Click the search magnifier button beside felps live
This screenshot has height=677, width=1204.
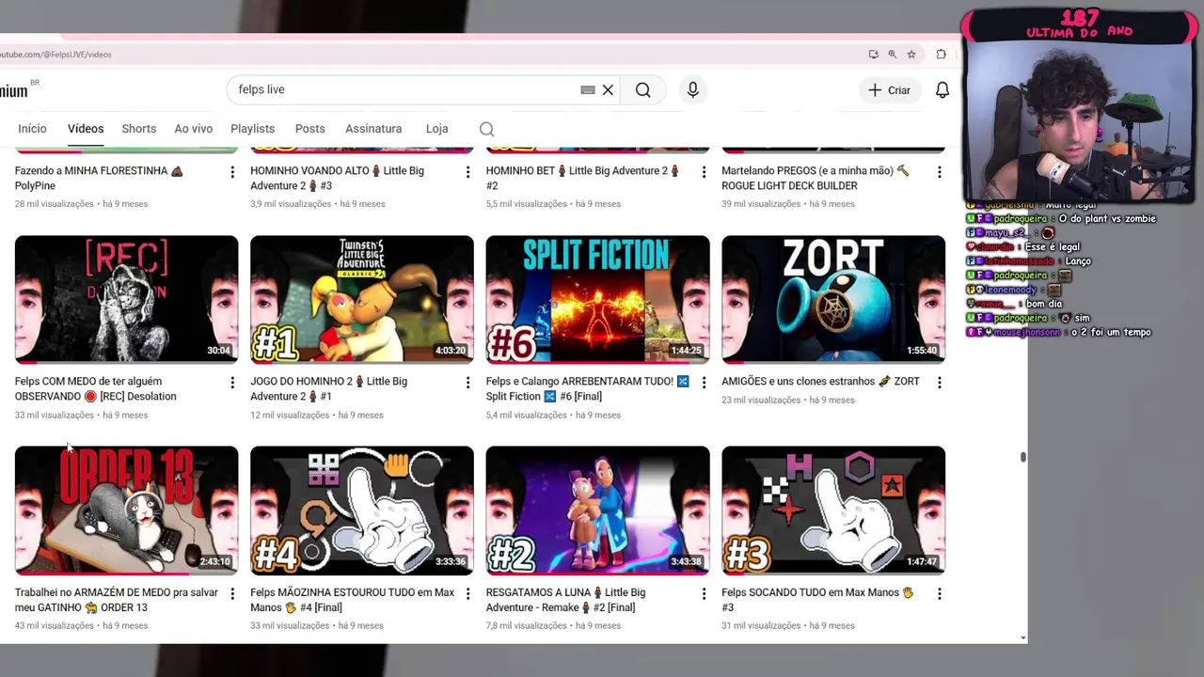(x=642, y=90)
